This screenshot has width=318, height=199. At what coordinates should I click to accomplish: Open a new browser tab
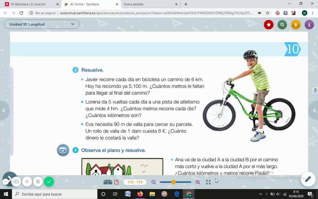(x=186, y=4)
